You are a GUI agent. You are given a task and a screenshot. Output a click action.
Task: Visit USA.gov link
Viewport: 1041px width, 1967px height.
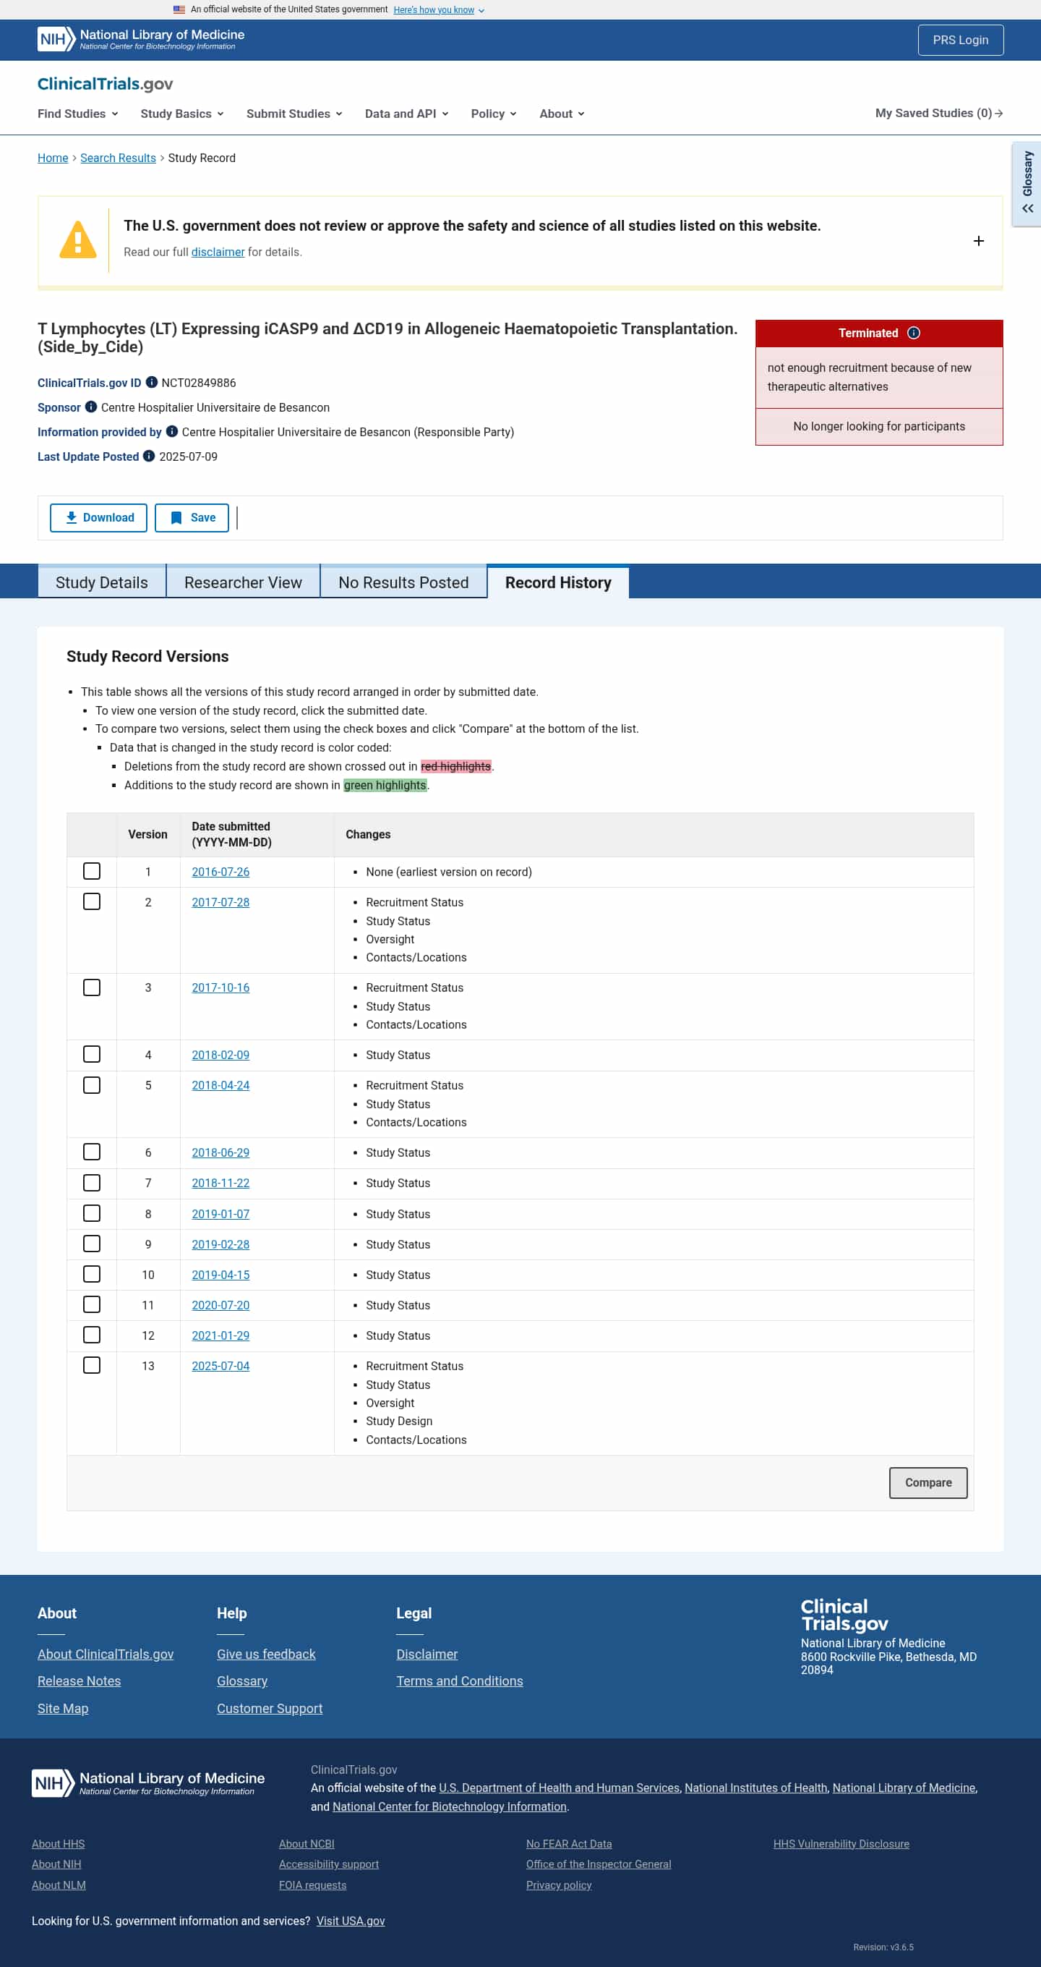351,1921
